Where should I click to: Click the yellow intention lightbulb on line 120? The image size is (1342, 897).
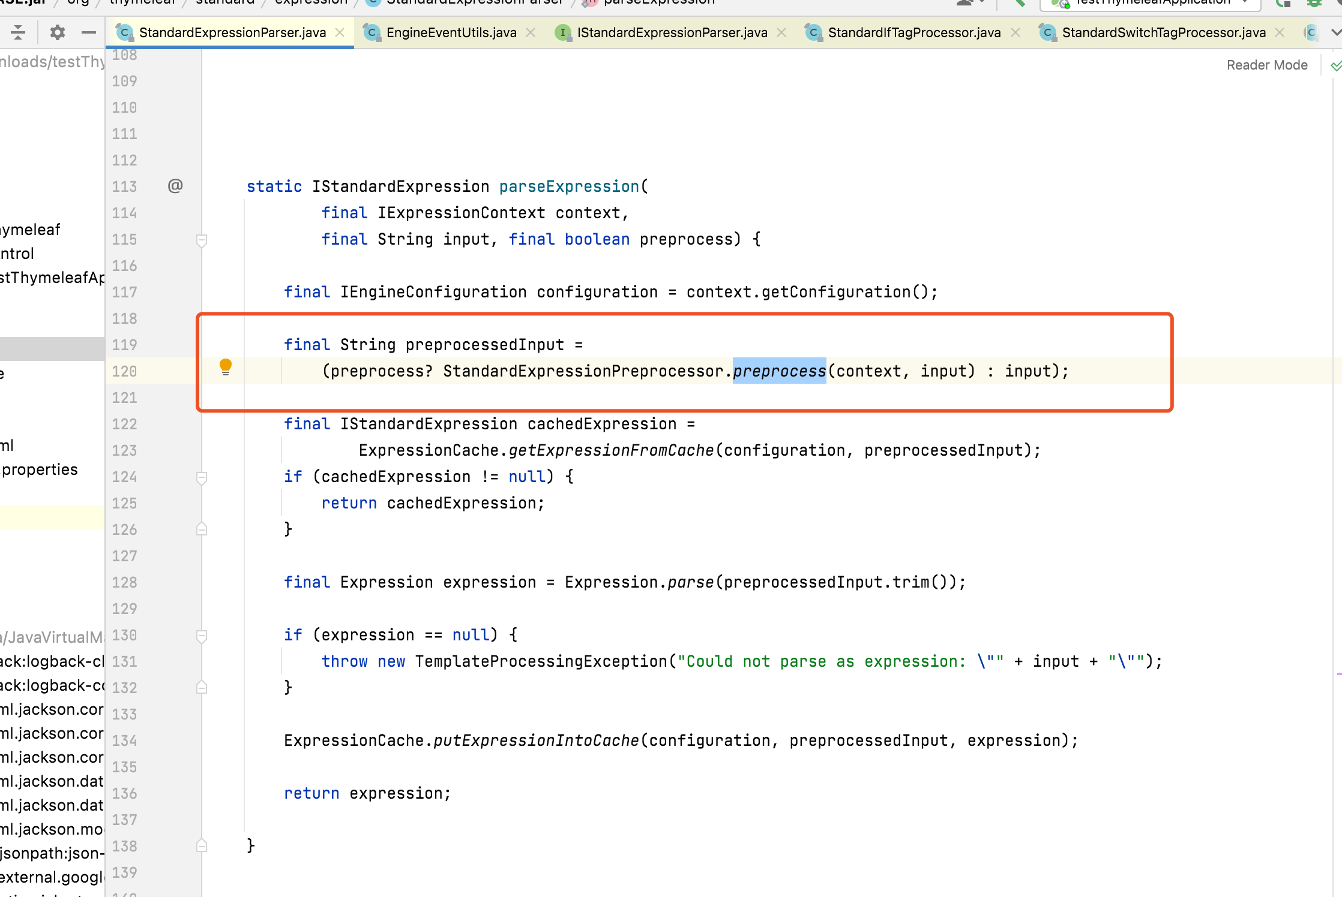coord(226,366)
